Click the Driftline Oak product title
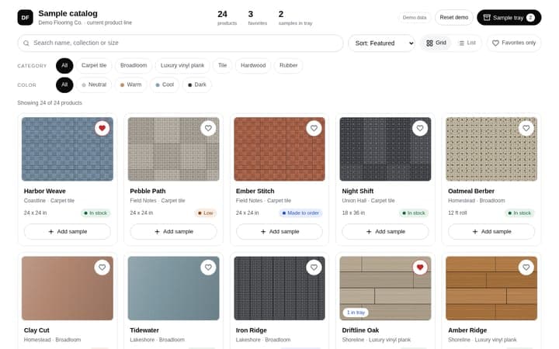 360,330
